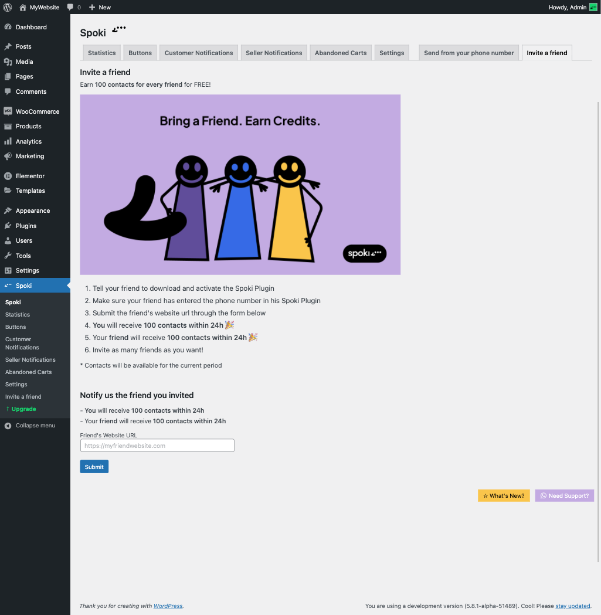This screenshot has width=601, height=615.
Task: Click the Plugins plug icon
Action: tap(8, 226)
